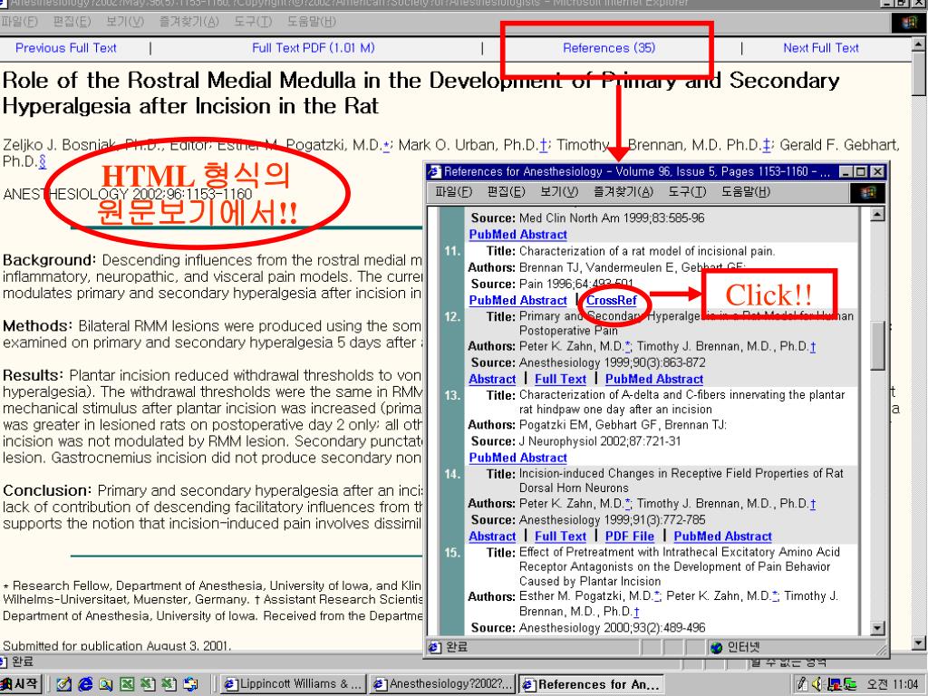Switch to References for An... taskbar button
Image resolution: width=928 pixels, height=696 pixels.
591,684
